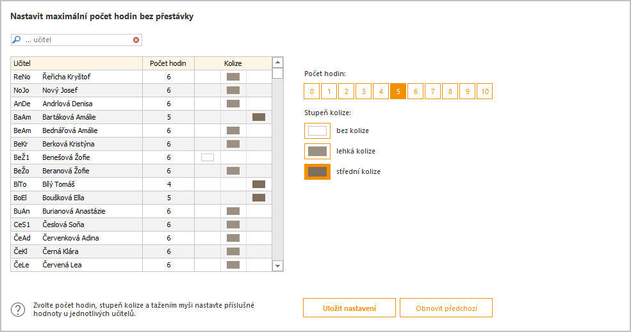Select hour count 0 button

pos(312,91)
